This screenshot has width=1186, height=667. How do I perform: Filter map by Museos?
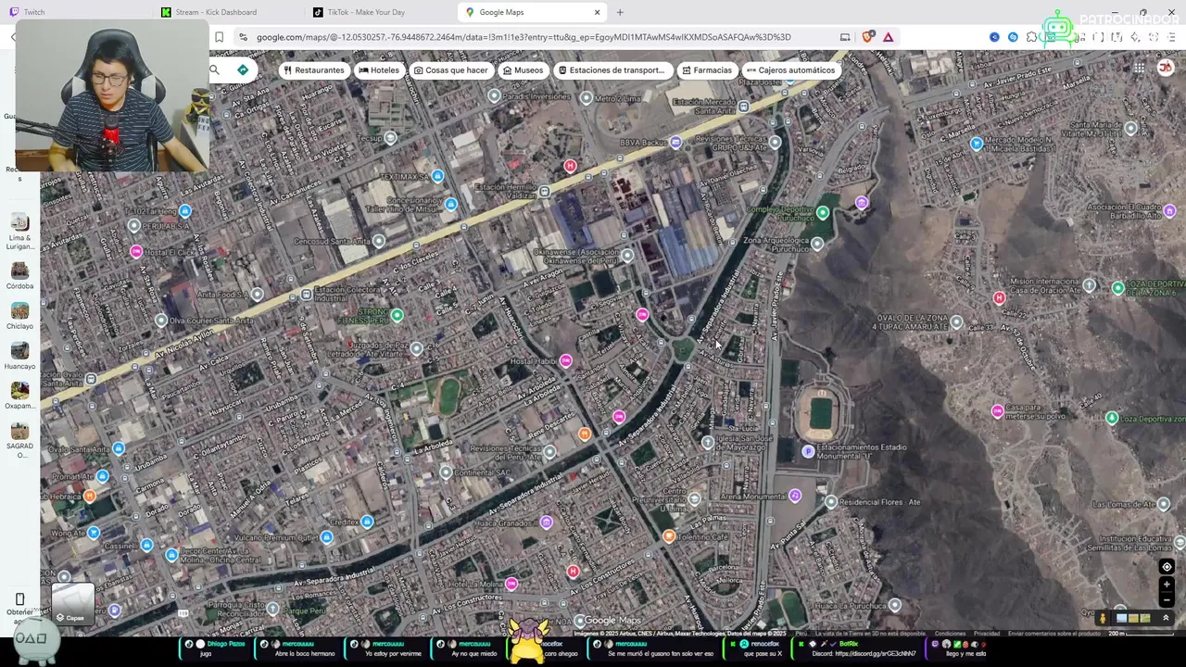point(523,70)
